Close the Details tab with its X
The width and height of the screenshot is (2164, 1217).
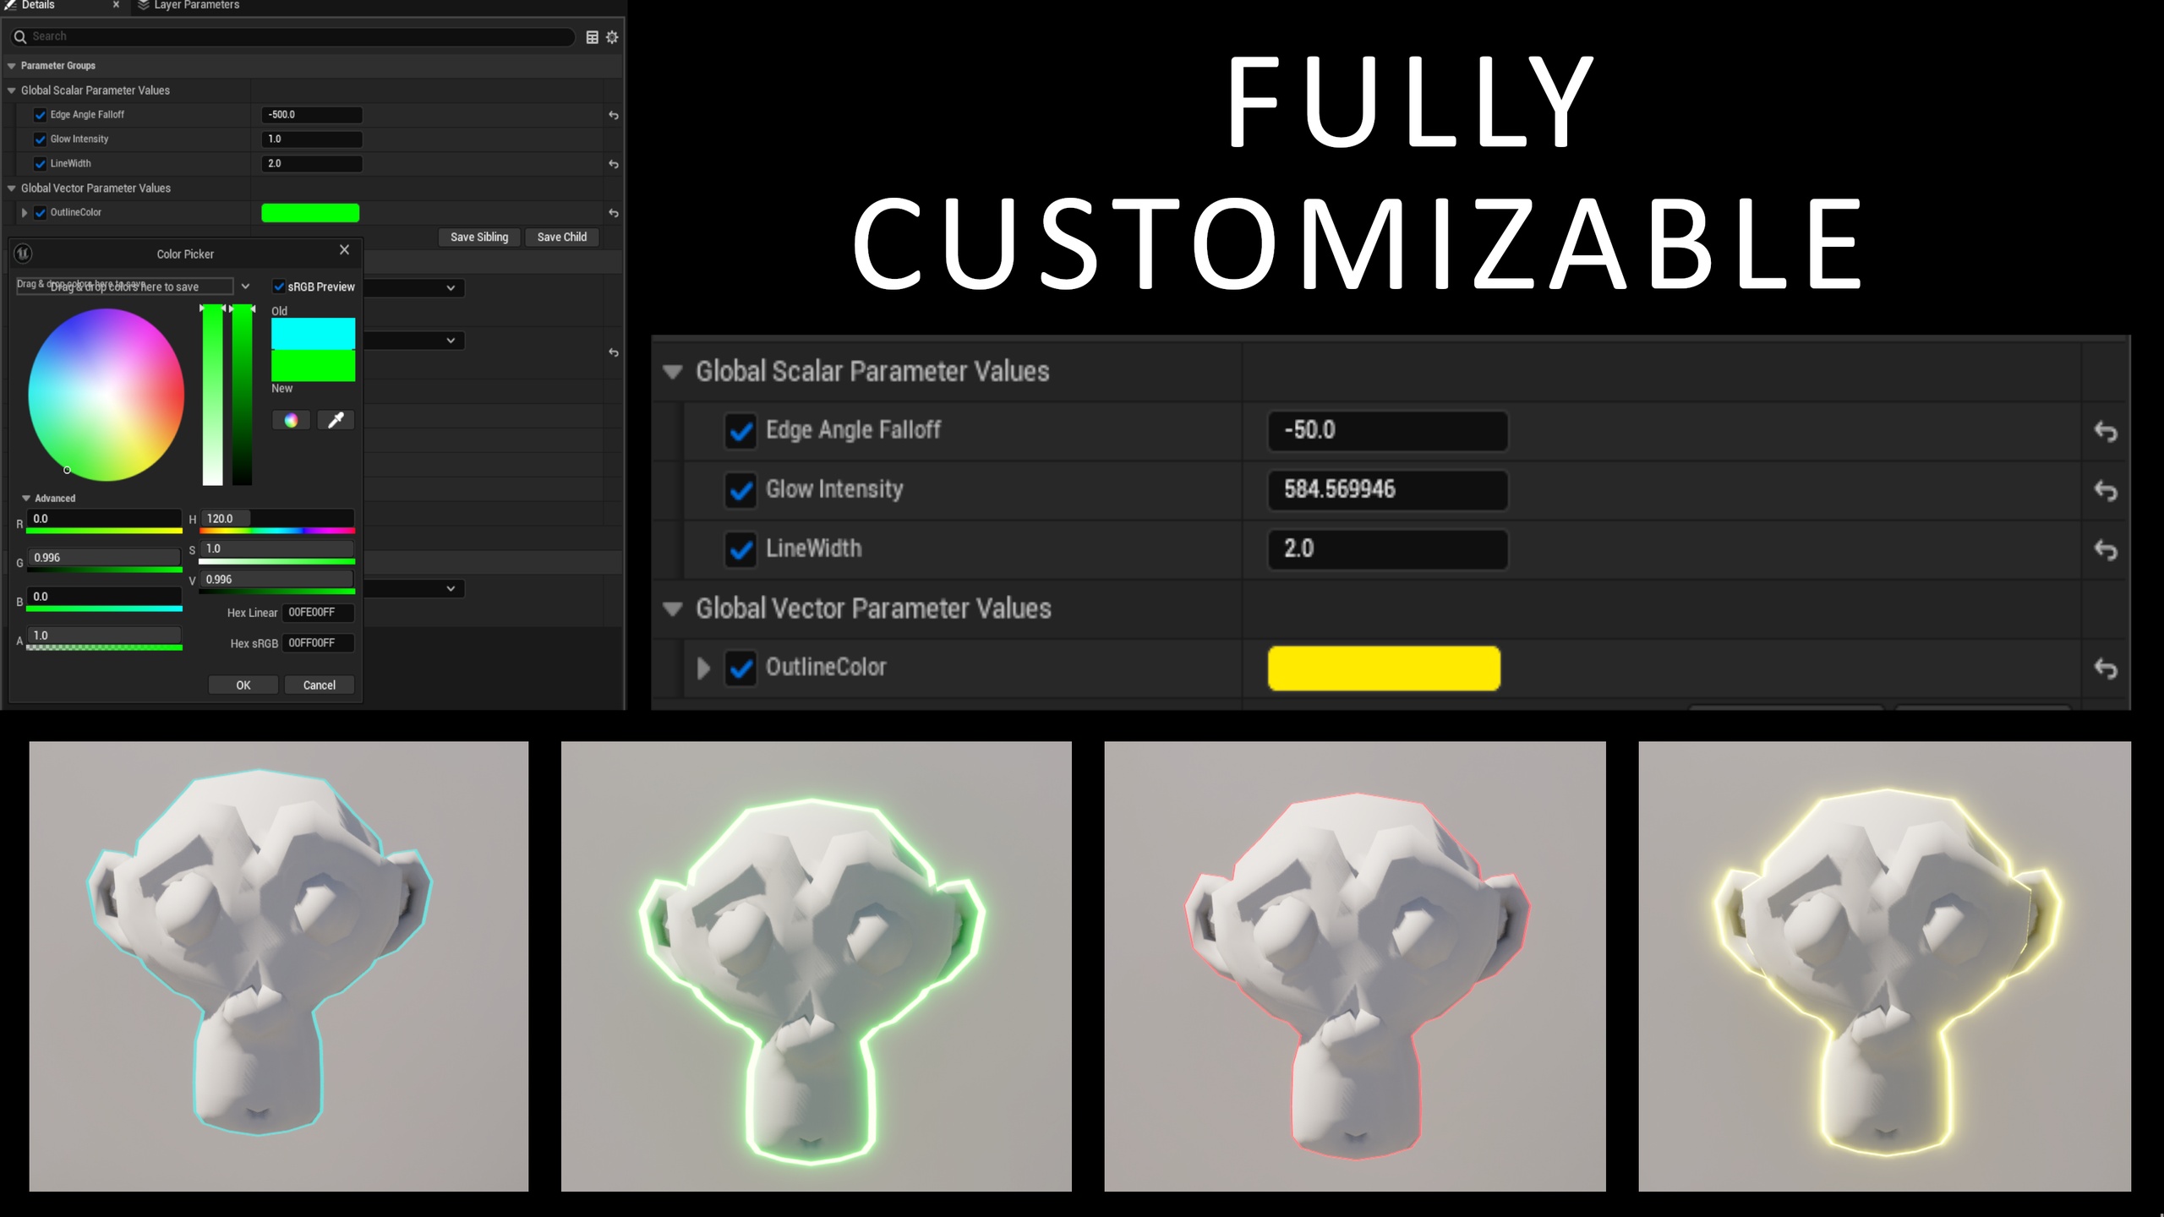click(x=116, y=5)
